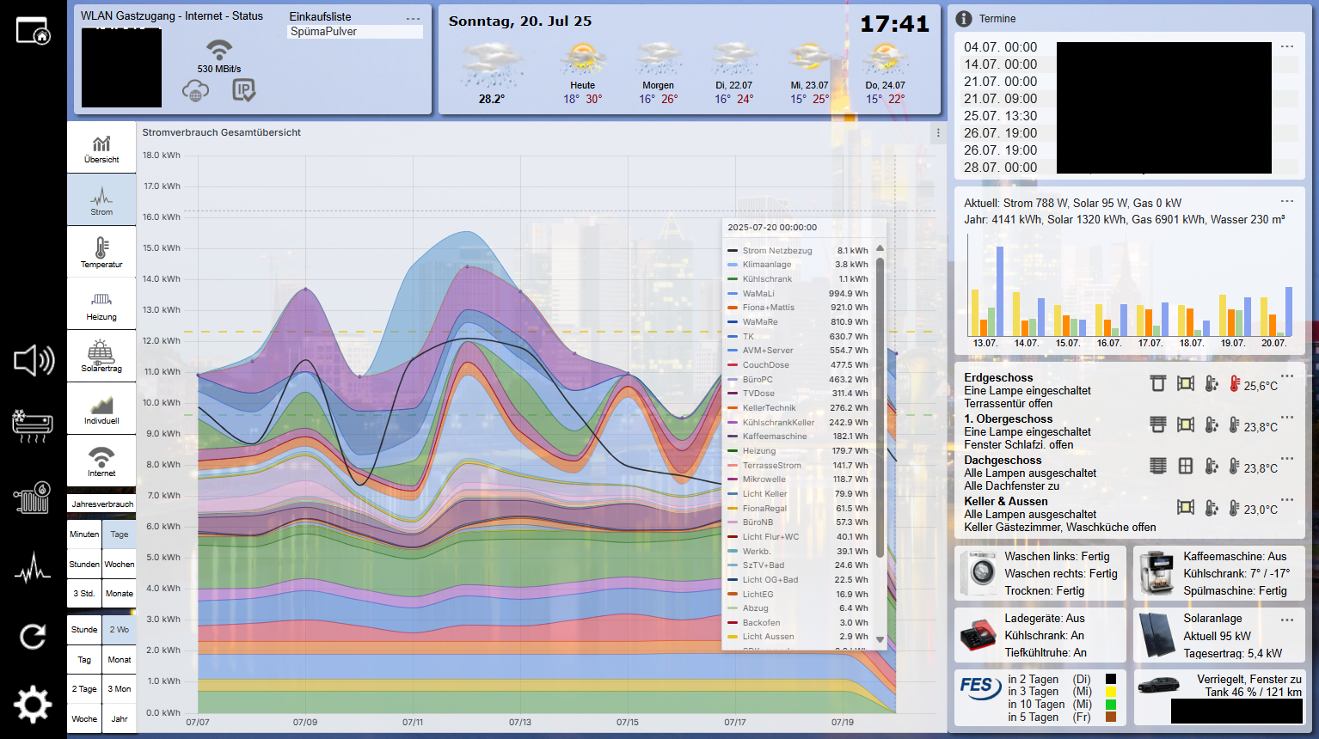
Task: Toggle the Minuten resolution button
Action: [x=84, y=534]
